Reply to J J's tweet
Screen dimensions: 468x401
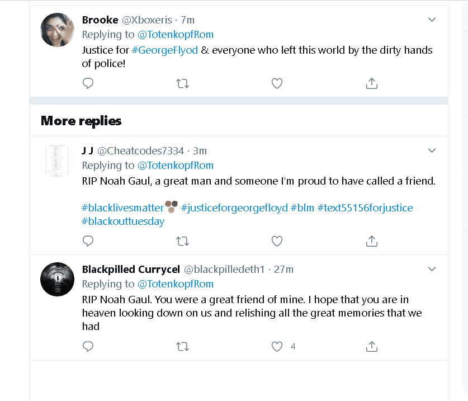coord(88,241)
